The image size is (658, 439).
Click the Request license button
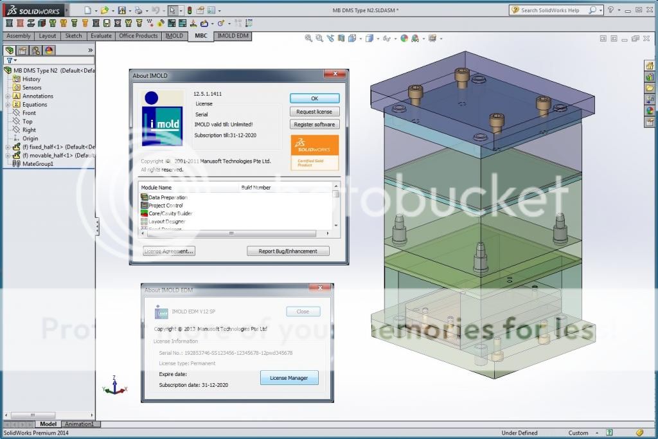pos(314,112)
